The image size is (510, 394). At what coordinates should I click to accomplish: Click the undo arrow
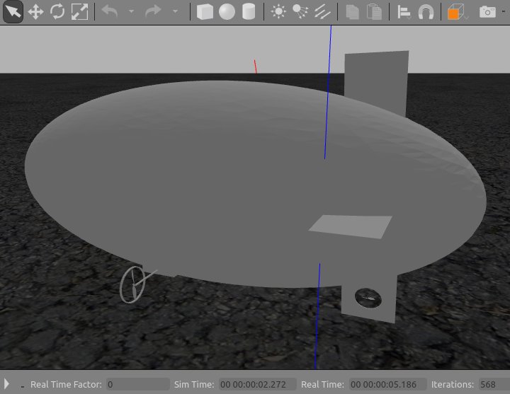tap(110, 11)
